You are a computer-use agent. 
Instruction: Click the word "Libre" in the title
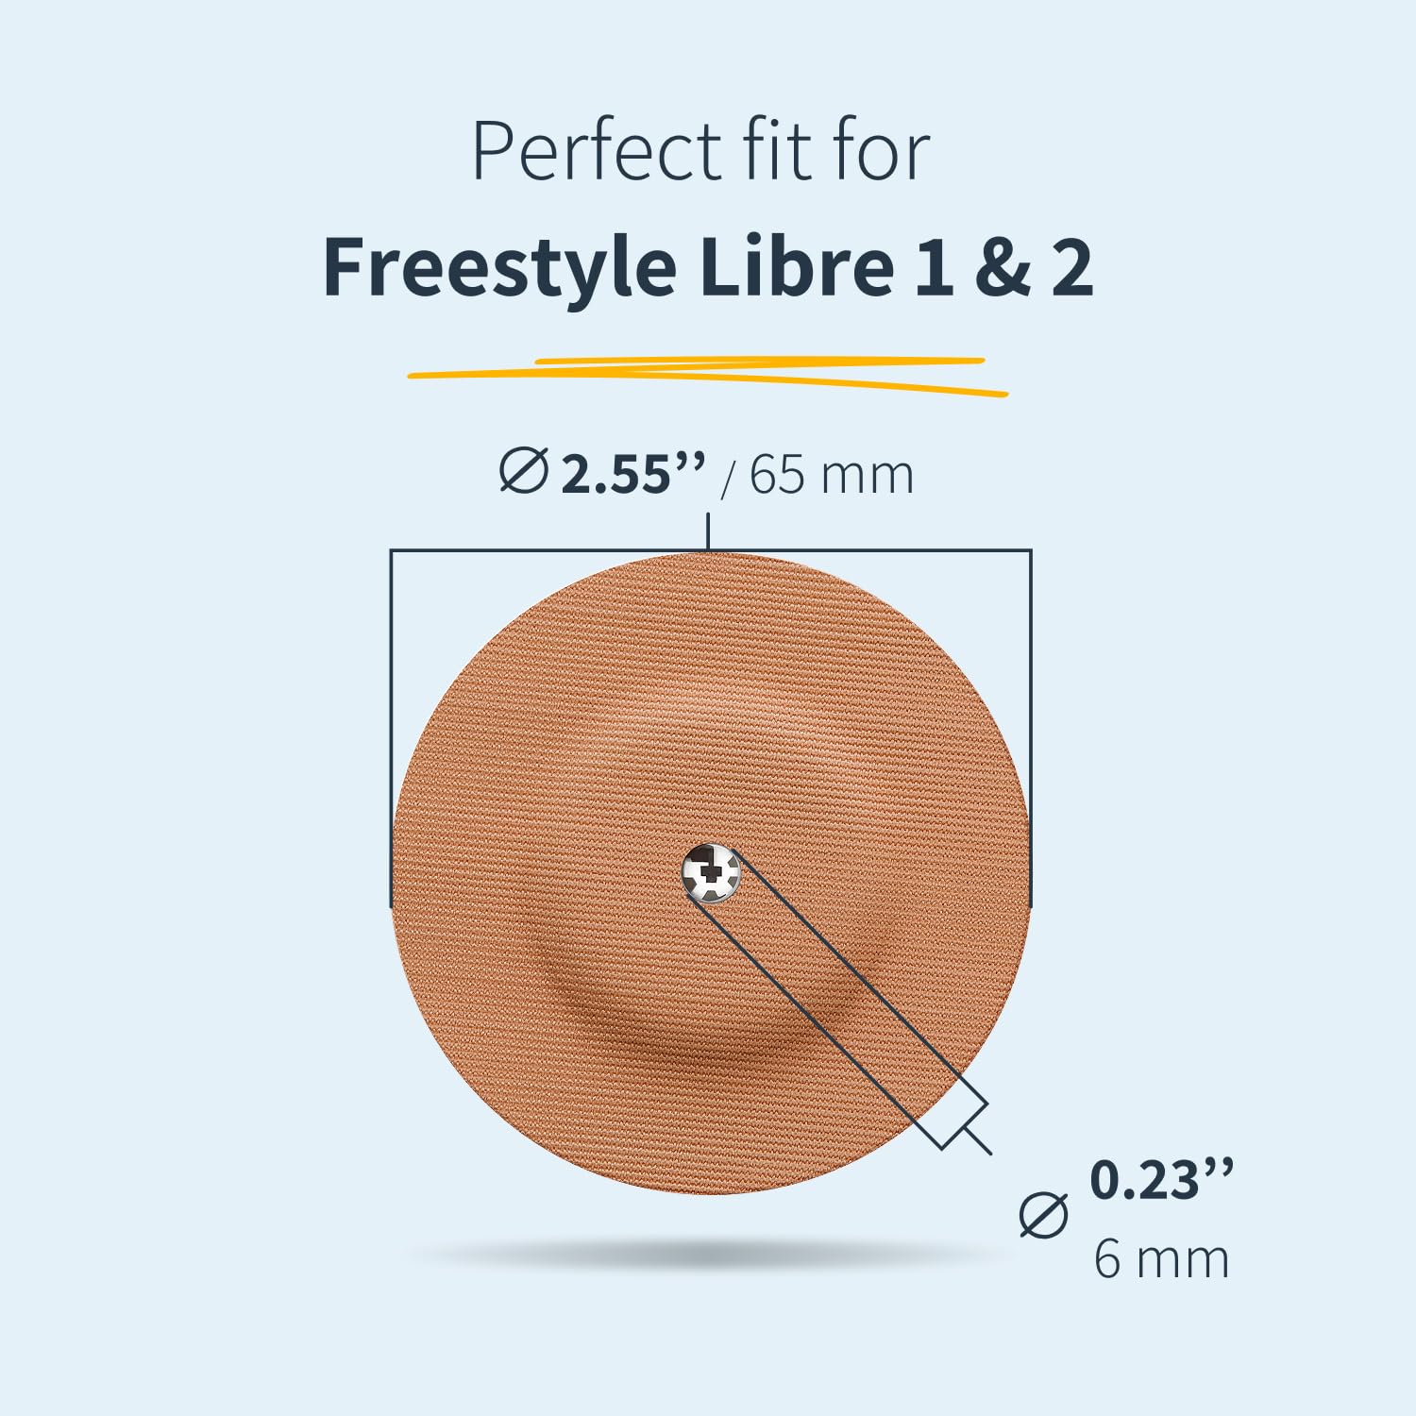796,267
